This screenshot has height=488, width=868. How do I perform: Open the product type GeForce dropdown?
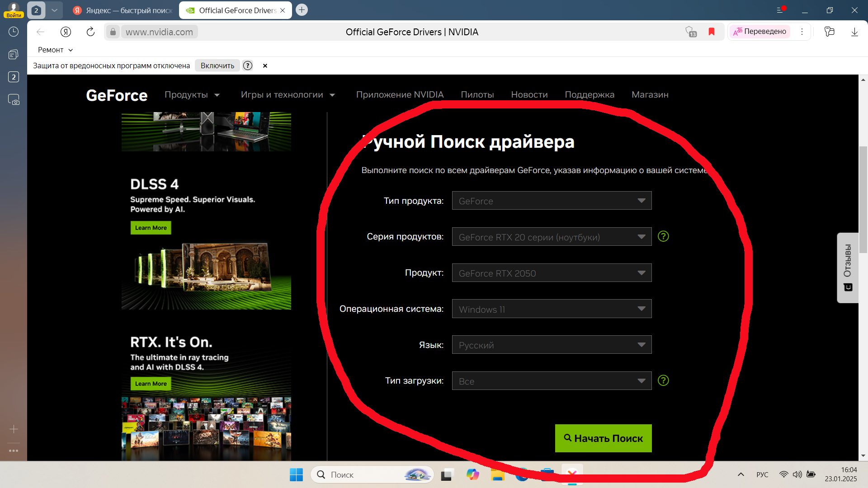[552, 201]
